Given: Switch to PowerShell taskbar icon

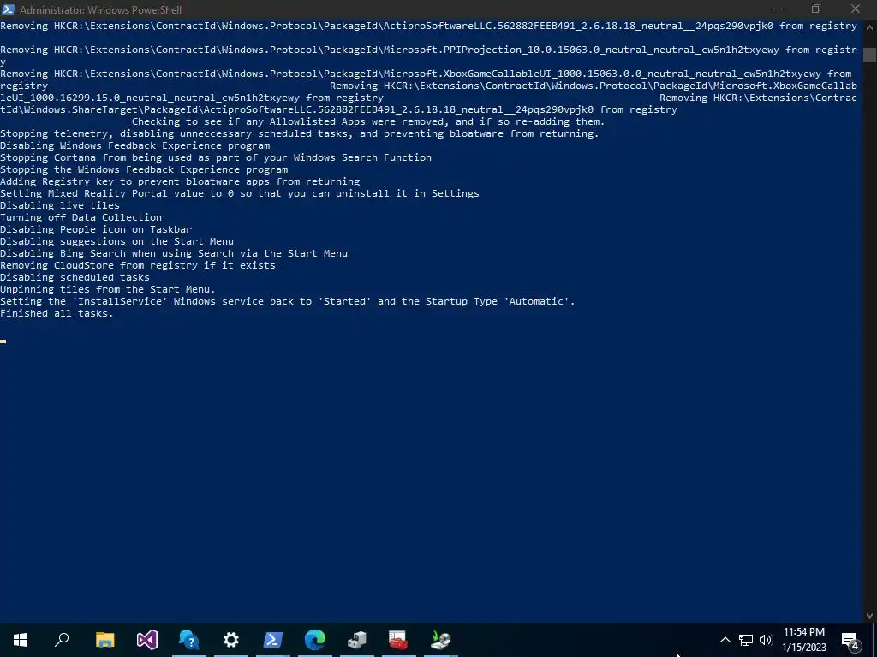Looking at the screenshot, I should point(273,639).
